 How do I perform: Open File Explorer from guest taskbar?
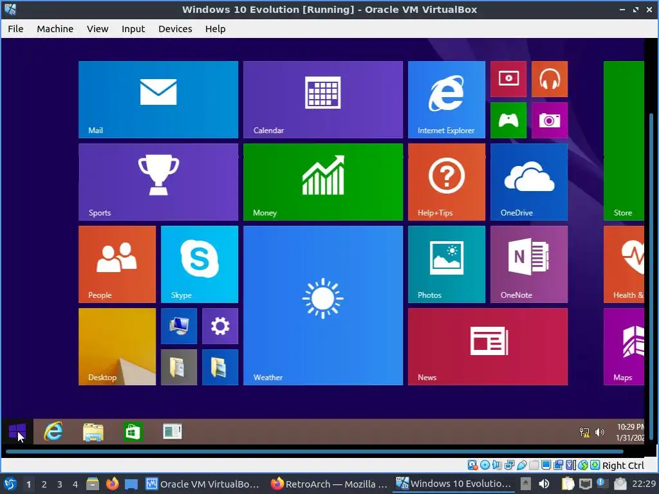click(x=93, y=432)
